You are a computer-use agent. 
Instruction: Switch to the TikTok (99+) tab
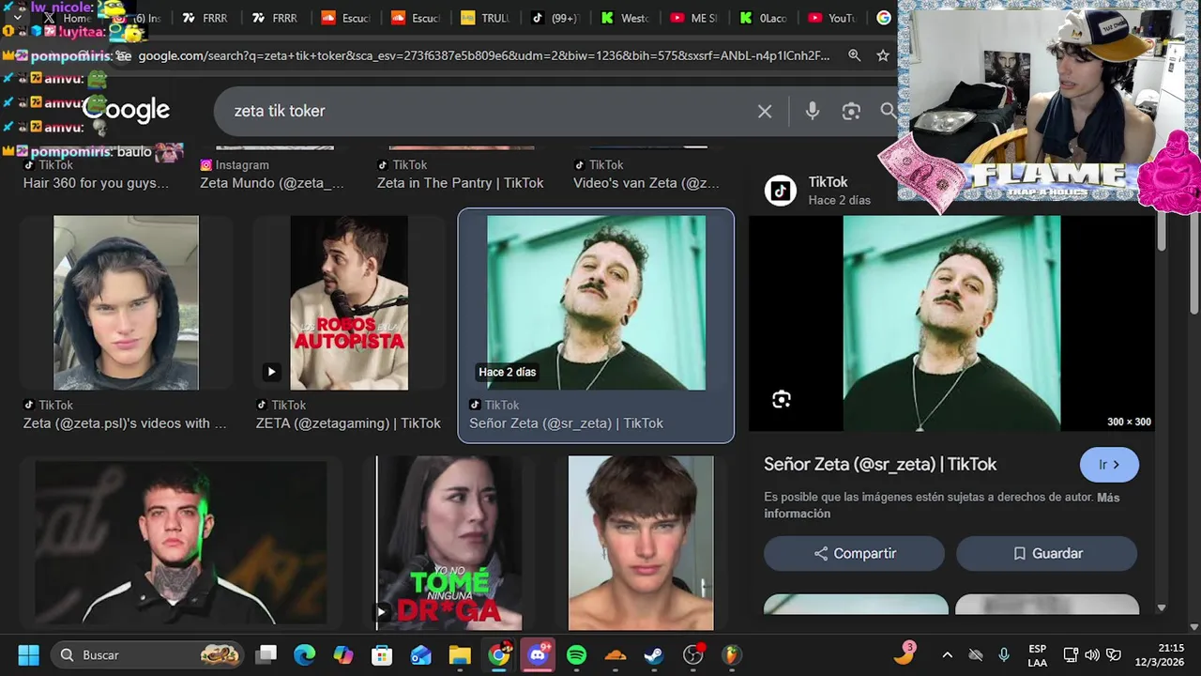555,18
